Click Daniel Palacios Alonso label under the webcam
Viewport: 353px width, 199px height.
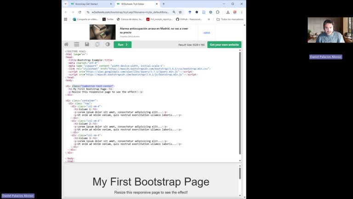(x=325, y=57)
